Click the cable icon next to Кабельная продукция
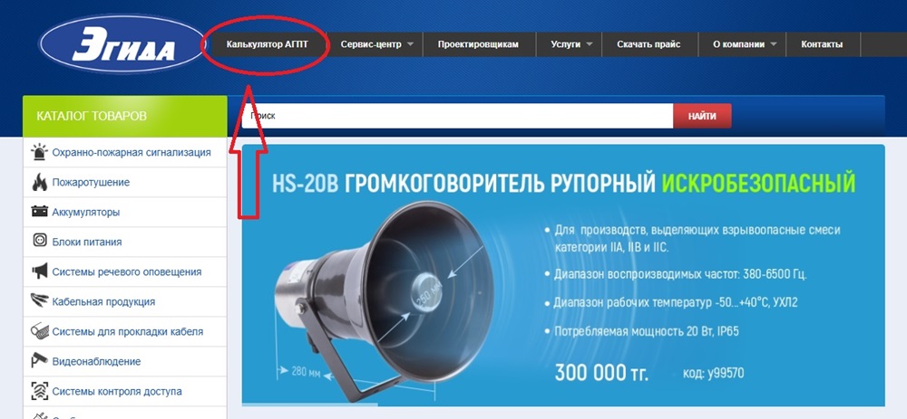The image size is (907, 419). (x=39, y=301)
